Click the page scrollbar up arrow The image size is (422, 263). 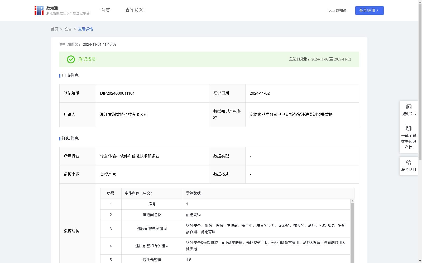tap(420, 2)
